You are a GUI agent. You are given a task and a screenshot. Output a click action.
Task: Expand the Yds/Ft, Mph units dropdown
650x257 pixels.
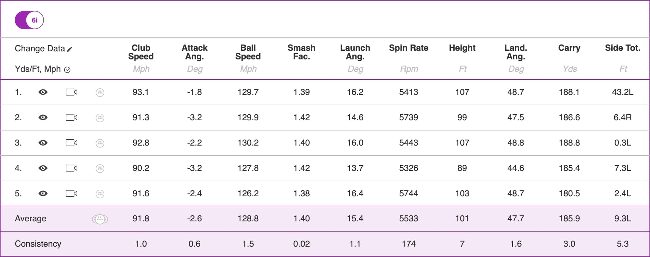click(67, 70)
